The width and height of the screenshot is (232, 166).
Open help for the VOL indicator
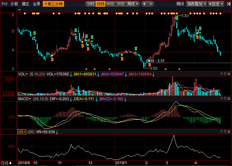(221, 74)
